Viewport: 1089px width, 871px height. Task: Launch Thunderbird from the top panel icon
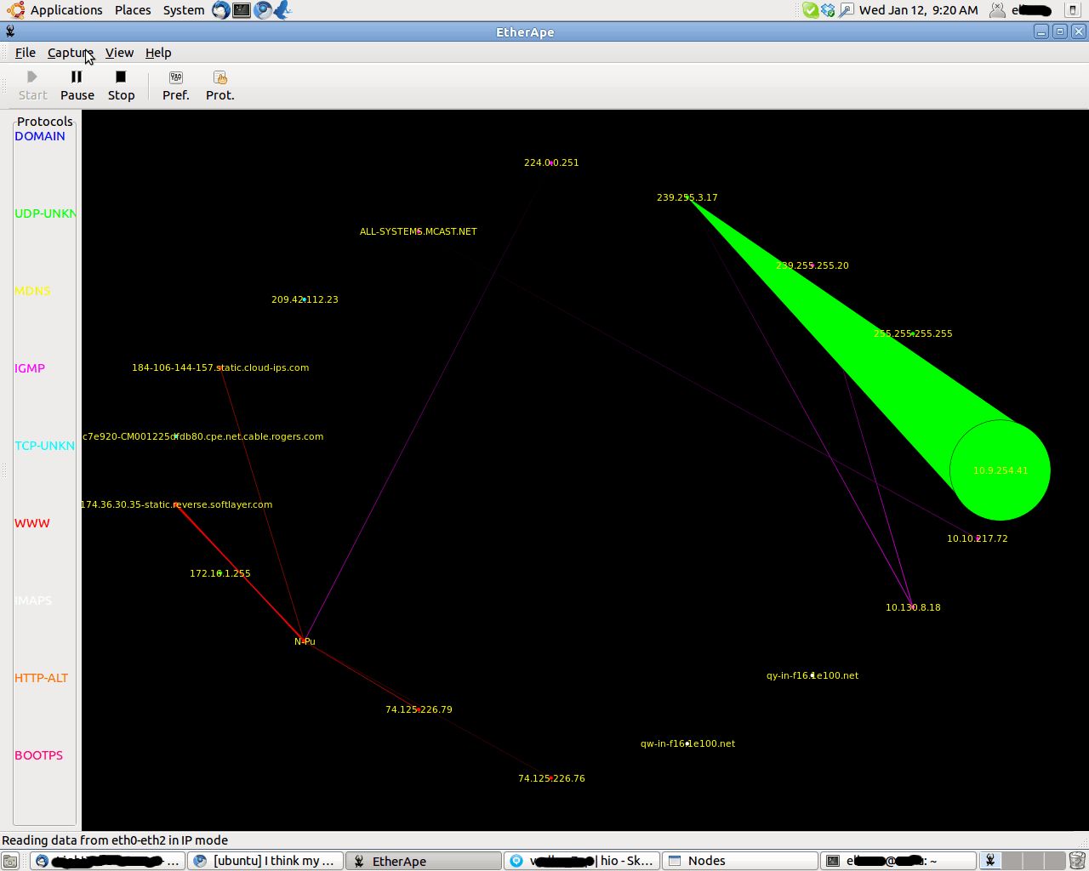click(x=221, y=10)
